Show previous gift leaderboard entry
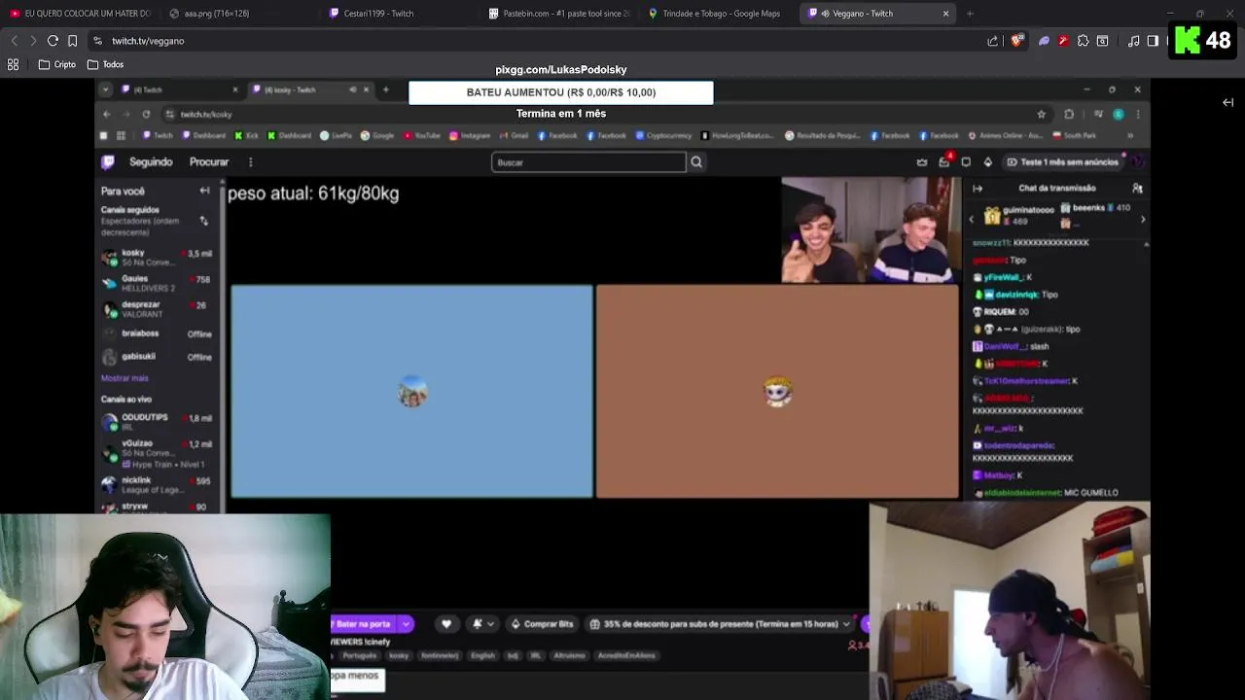 tap(971, 220)
